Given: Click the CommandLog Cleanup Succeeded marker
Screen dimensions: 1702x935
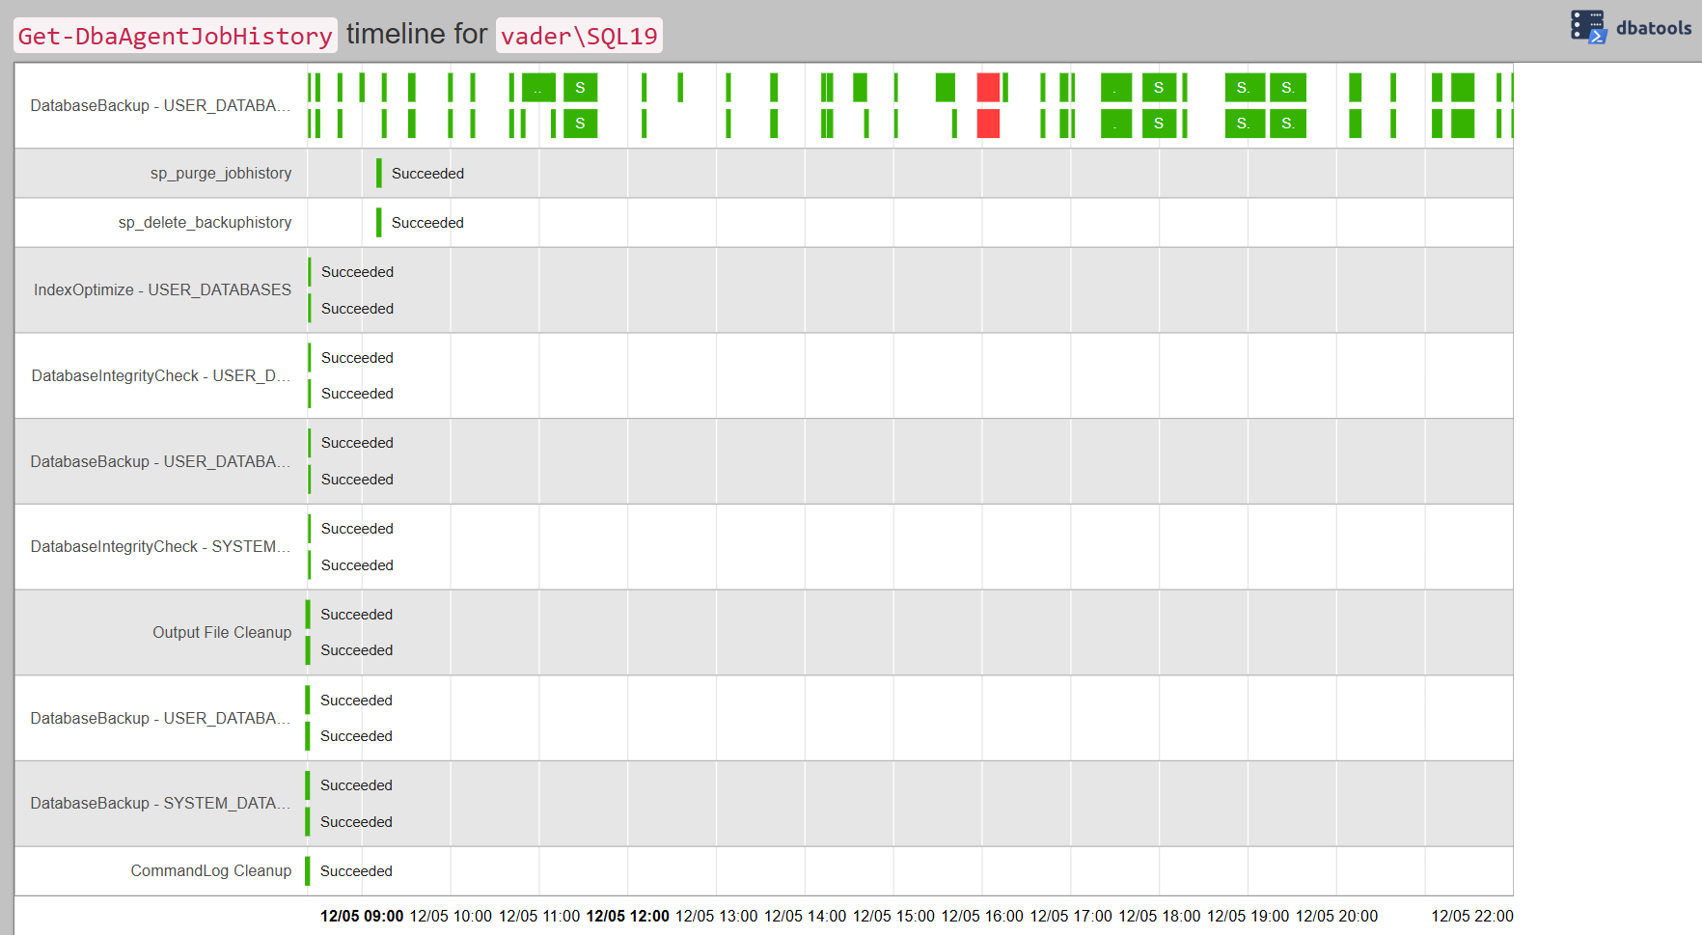Looking at the screenshot, I should 308,871.
